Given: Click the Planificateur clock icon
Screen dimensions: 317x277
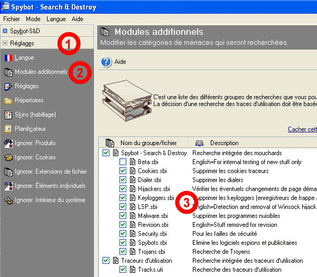Looking at the screenshot, I should point(8,129).
